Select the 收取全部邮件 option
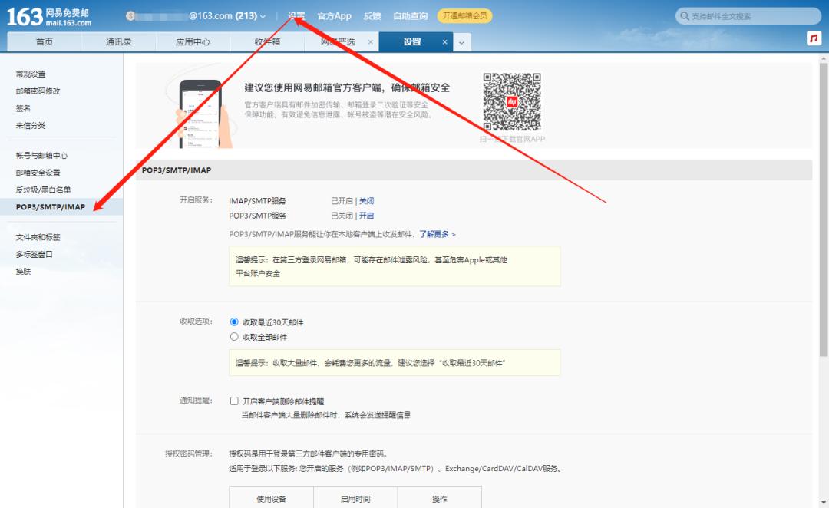The image size is (829, 508). [x=236, y=336]
